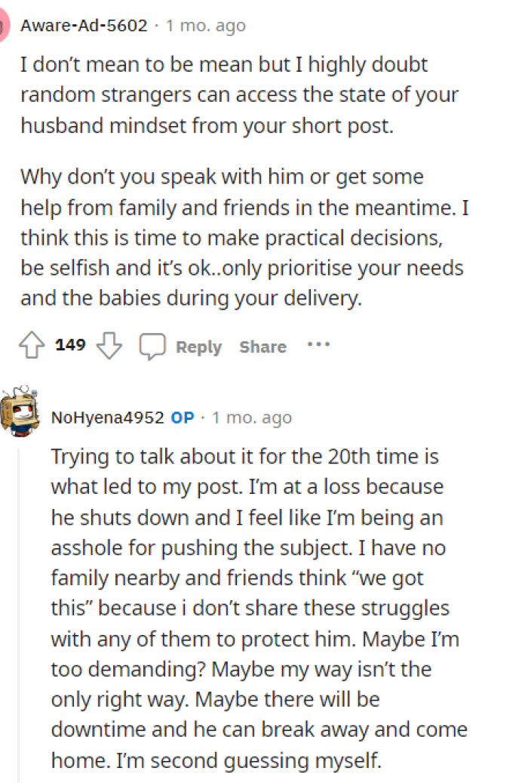Click Reply under Aware-Ad-5602's comment

click(x=198, y=347)
